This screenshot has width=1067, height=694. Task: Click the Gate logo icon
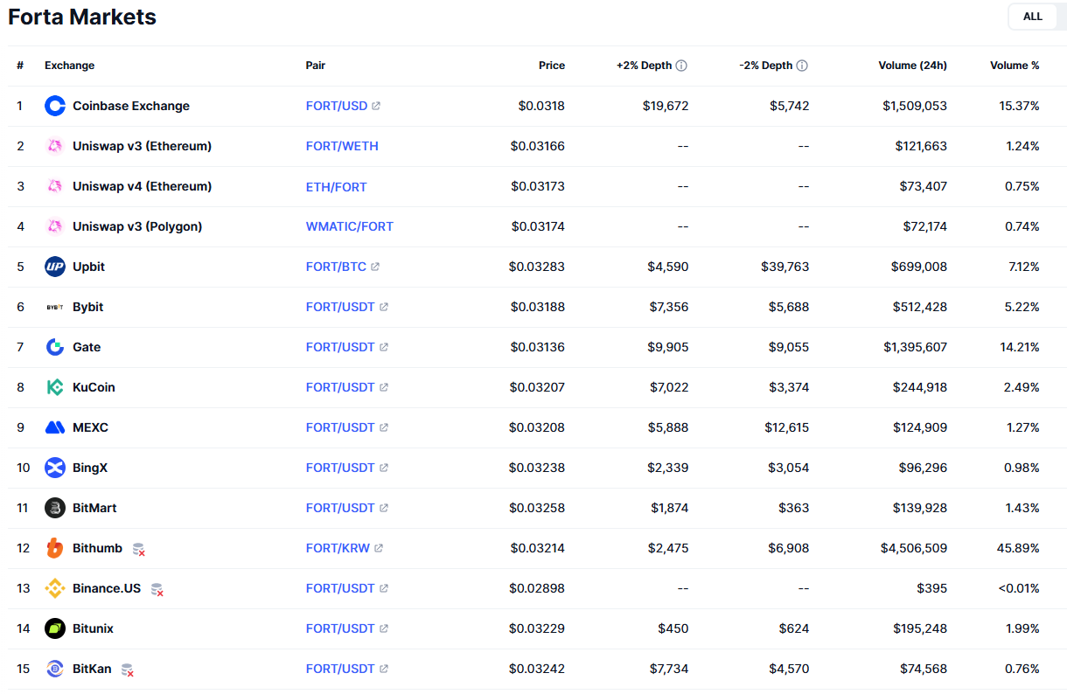55,347
